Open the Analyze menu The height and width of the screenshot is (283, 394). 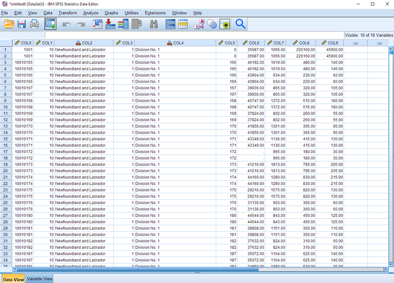click(x=90, y=13)
